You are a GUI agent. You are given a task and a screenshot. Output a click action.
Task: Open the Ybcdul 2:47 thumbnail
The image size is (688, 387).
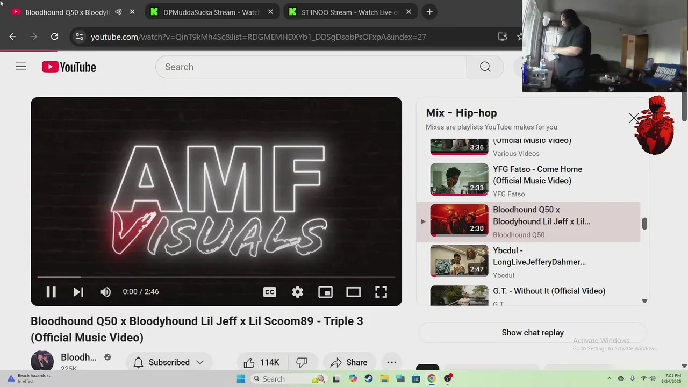(x=459, y=261)
